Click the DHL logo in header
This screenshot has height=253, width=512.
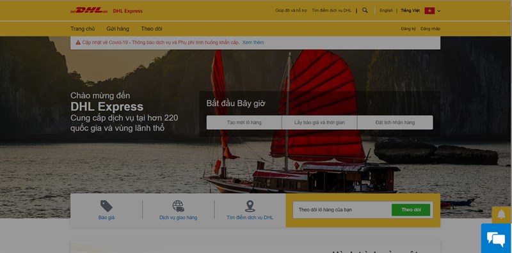(x=89, y=10)
